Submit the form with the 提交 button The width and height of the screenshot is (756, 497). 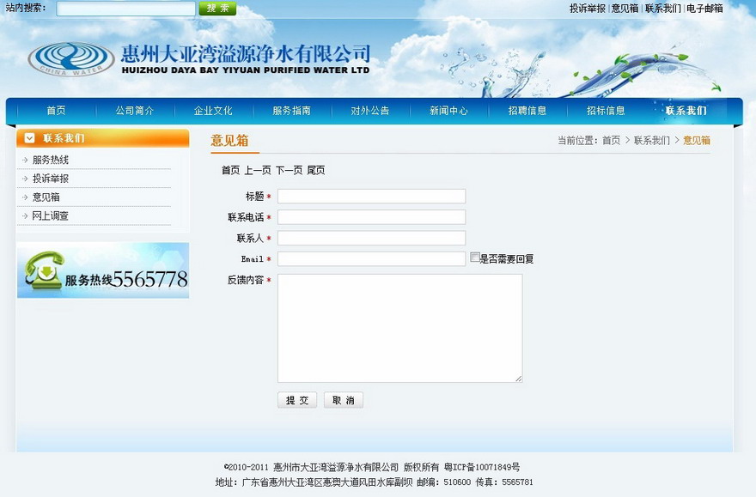(x=297, y=400)
